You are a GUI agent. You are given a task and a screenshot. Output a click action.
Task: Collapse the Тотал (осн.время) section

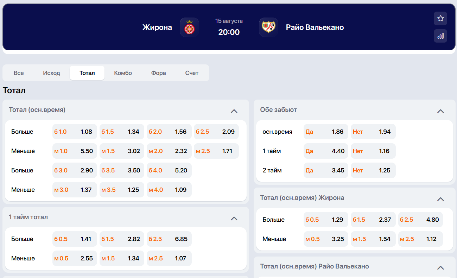(x=234, y=111)
